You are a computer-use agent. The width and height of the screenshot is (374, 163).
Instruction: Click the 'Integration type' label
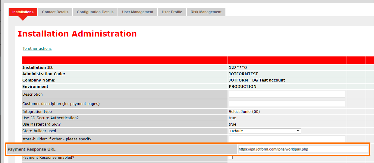click(37, 112)
